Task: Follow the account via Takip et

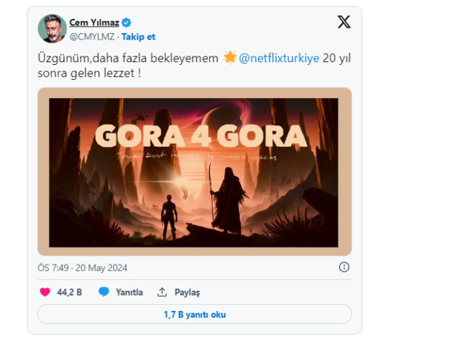Action: click(x=139, y=36)
